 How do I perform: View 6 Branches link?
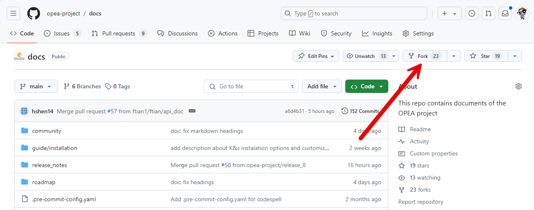click(x=82, y=86)
